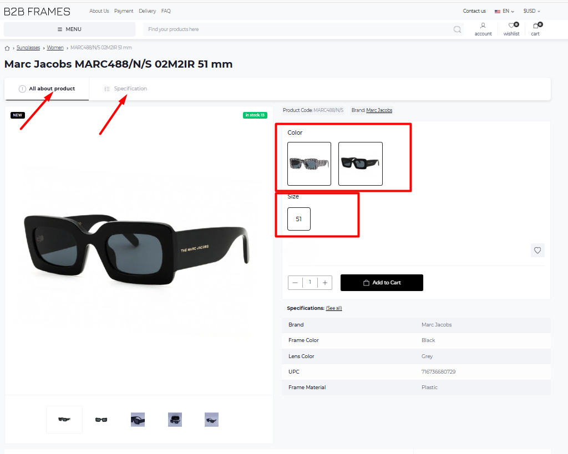Select the black color variant

[361, 164]
